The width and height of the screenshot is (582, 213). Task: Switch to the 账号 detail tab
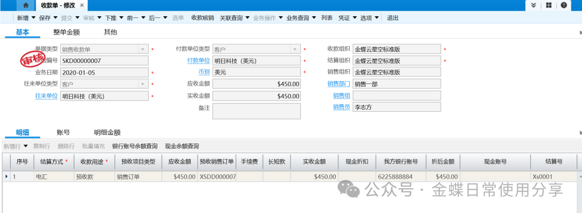pyautogui.click(x=64, y=133)
